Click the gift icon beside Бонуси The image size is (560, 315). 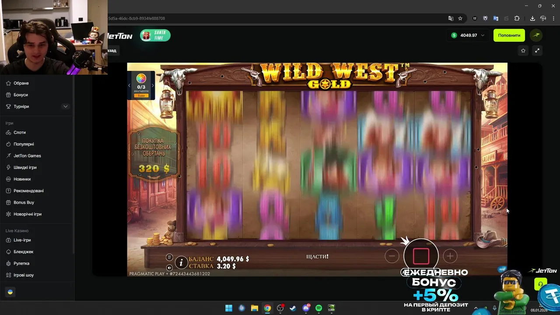[9, 95]
